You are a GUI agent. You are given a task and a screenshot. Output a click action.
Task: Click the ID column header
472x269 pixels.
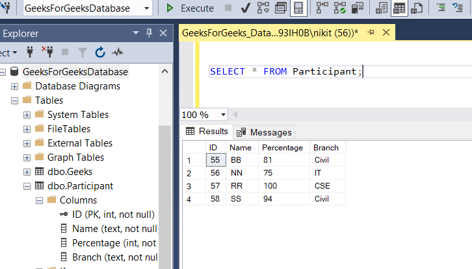216,147
